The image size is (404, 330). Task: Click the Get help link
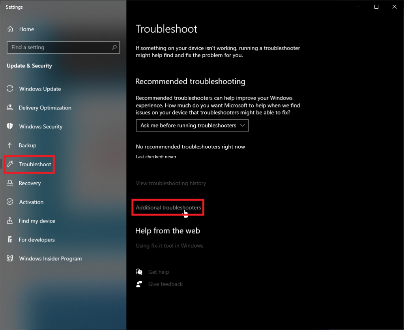158,272
